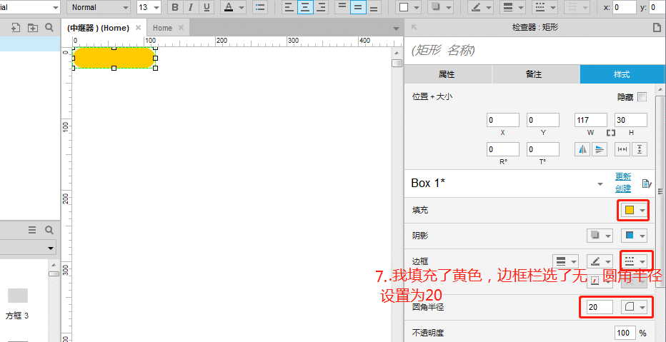Click the H height field showing 30
The width and height of the screenshot is (666, 342).
[x=631, y=120]
